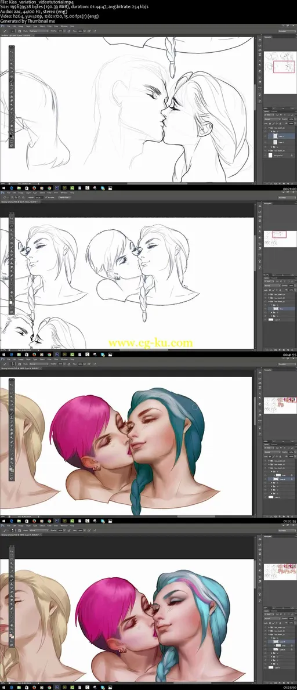Click Photoshop taskbar icon in the 00:21:00 frame
This screenshot has width=297, height=690.
[56, 187]
